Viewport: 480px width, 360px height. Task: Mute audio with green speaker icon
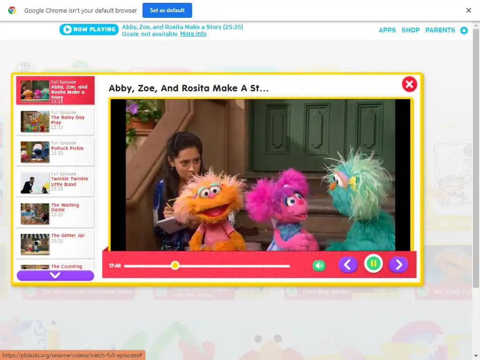(319, 265)
